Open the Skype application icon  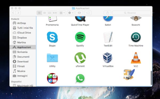pos(52,37)
